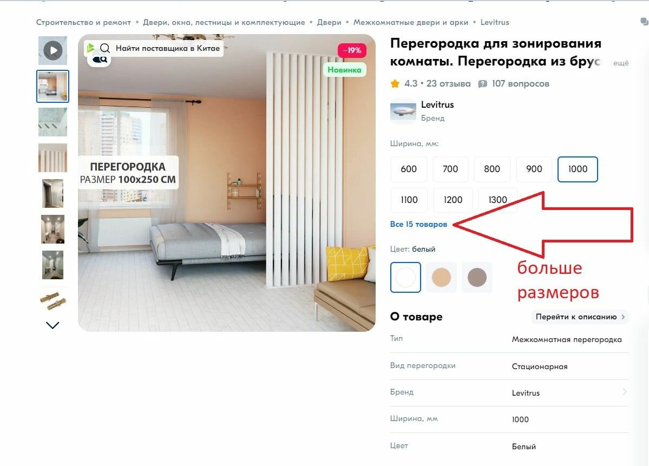
Task: Click the star rating icon
Action: pos(395,84)
